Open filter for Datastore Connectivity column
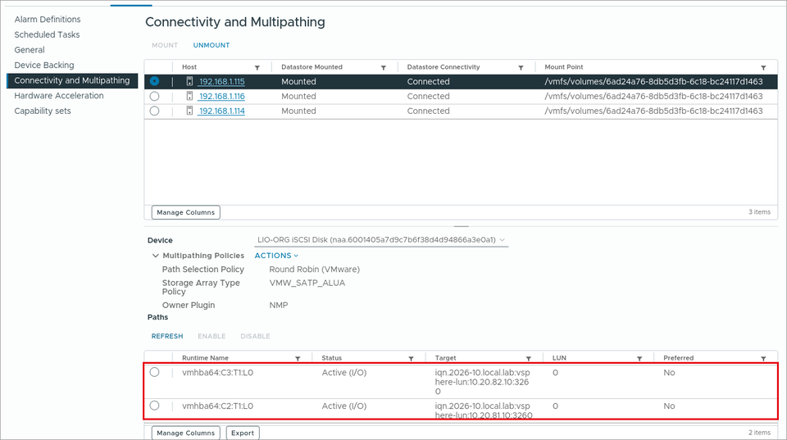 [521, 67]
